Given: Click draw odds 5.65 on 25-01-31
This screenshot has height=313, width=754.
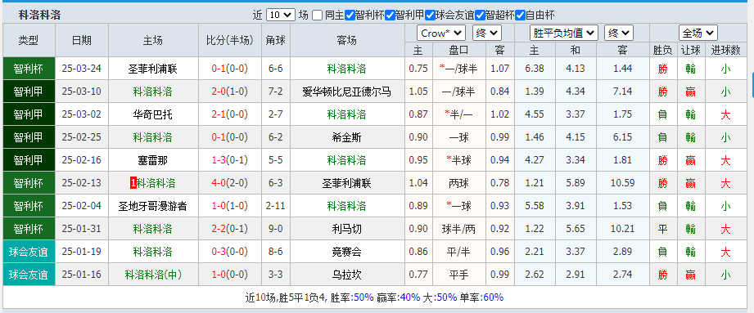Looking at the screenshot, I should 575,230.
